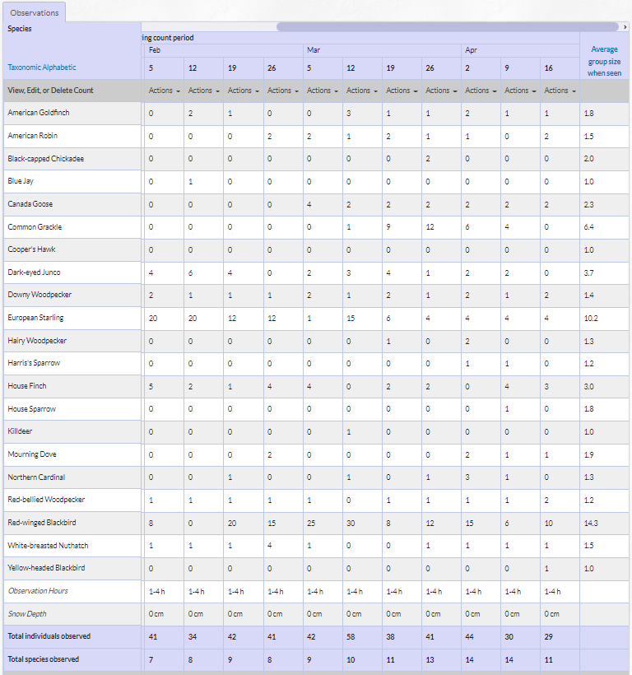
Task: Click the horizontal scrollbar thumb
Action: click(x=448, y=27)
